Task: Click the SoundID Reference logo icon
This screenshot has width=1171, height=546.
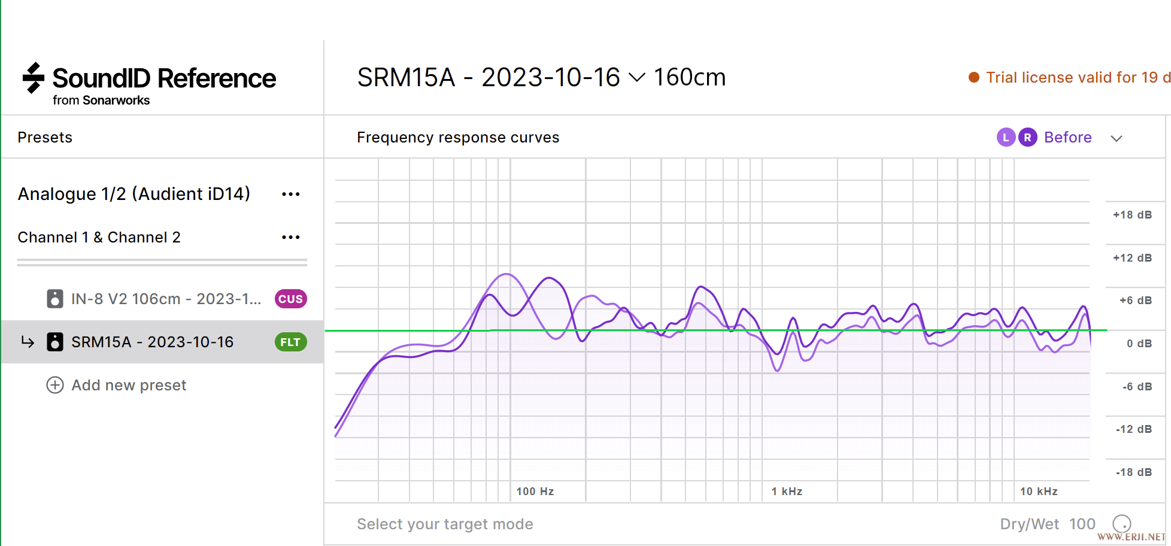Action: 34,78
